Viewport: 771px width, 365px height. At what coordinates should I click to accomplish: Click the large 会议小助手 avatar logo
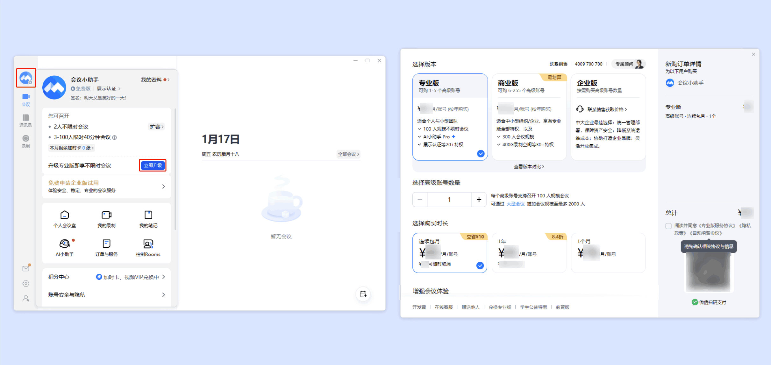54,87
